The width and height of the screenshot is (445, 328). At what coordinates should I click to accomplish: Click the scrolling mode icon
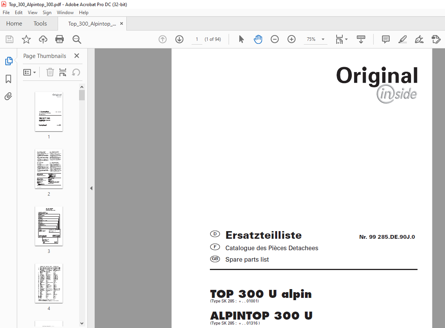361,39
